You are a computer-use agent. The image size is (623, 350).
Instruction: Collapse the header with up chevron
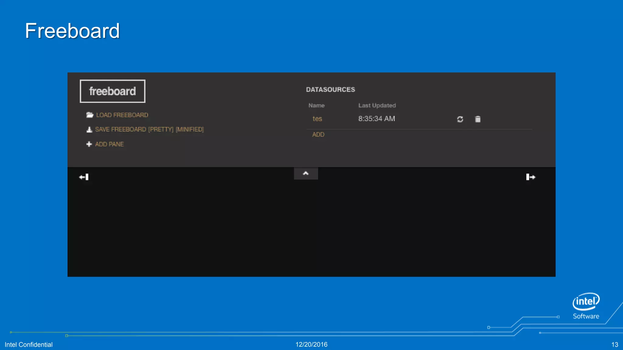[306, 173]
